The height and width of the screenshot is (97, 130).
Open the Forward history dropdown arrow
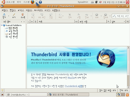[110, 16]
